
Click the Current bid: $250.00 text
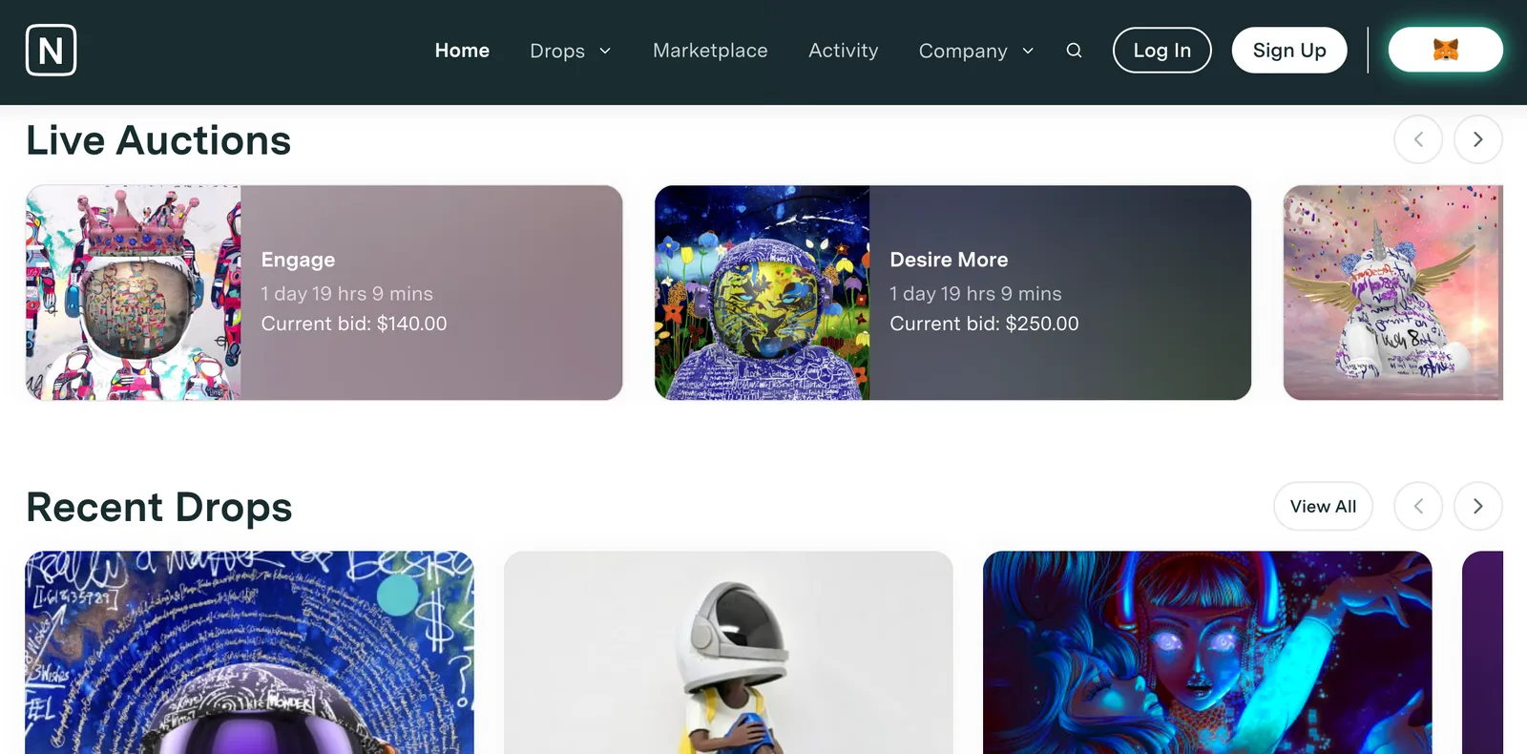tap(984, 324)
